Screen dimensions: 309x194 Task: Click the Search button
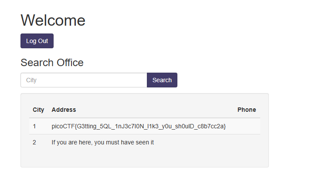pos(162,80)
